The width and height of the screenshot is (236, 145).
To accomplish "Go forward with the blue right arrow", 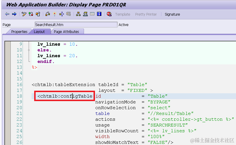I will tap(14, 14).
